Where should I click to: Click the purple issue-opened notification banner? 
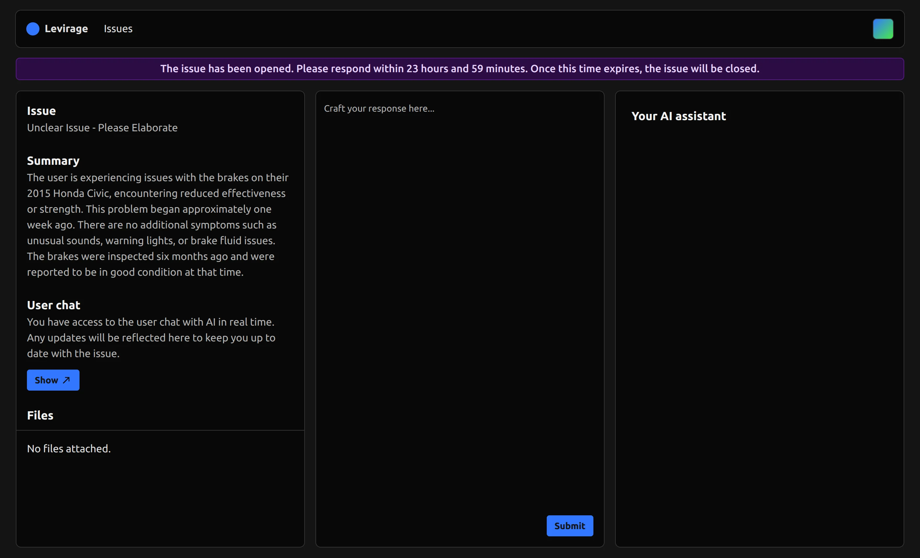click(x=460, y=69)
